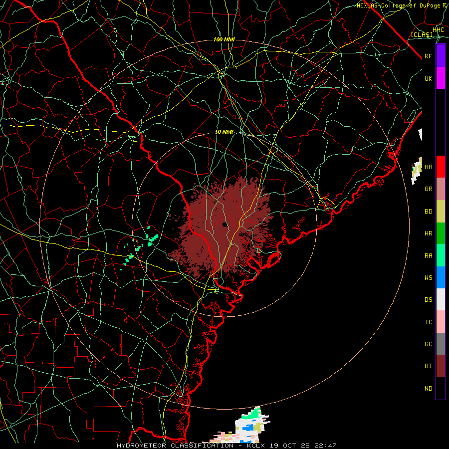Image resolution: width=449 pixels, height=449 pixels.
Task: Click the BI dark-red legend swatch
Action: (x=441, y=366)
